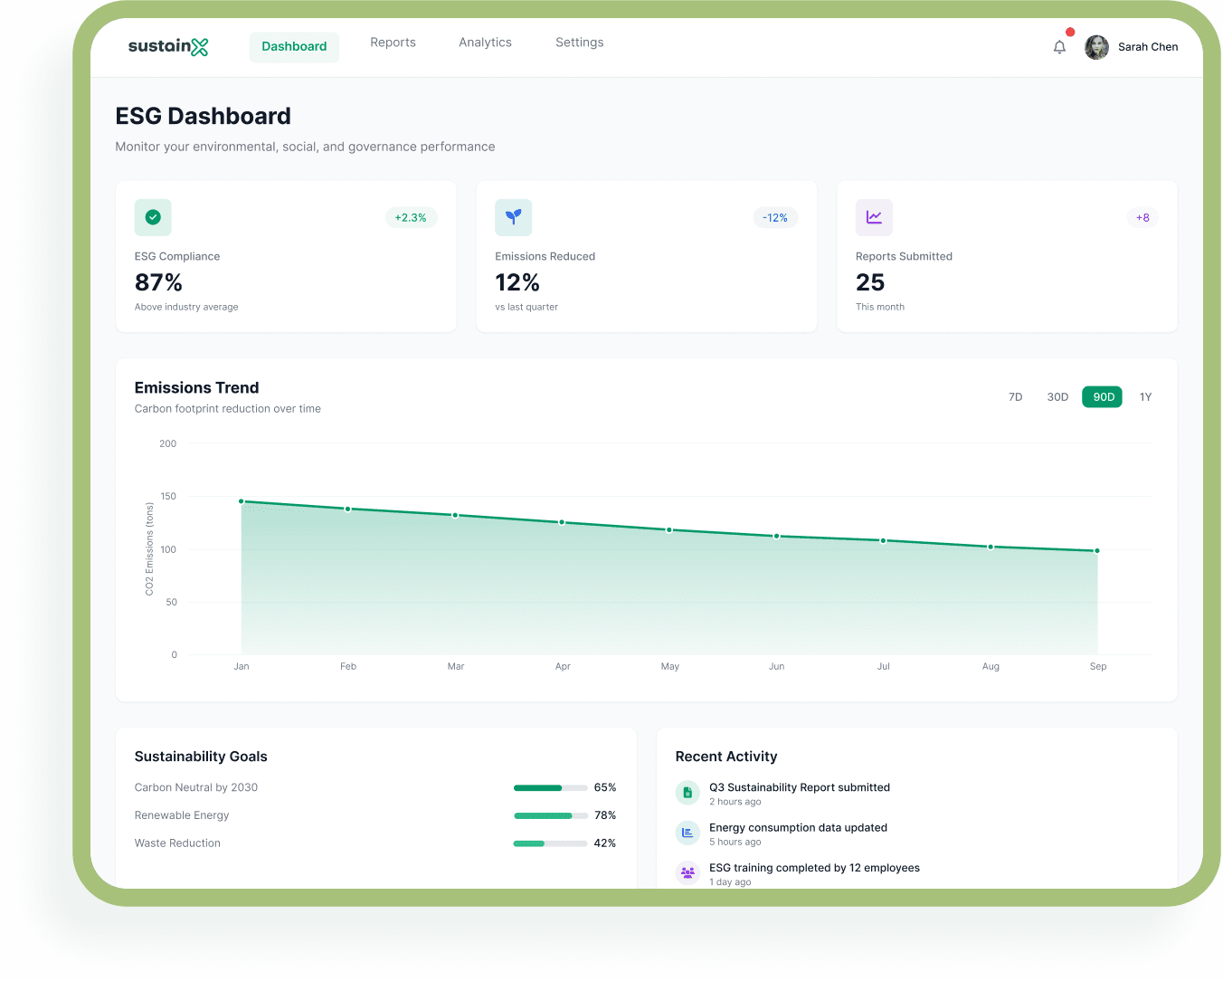Open the notifications bell
This screenshot has width=1223, height=981.
coord(1059,47)
